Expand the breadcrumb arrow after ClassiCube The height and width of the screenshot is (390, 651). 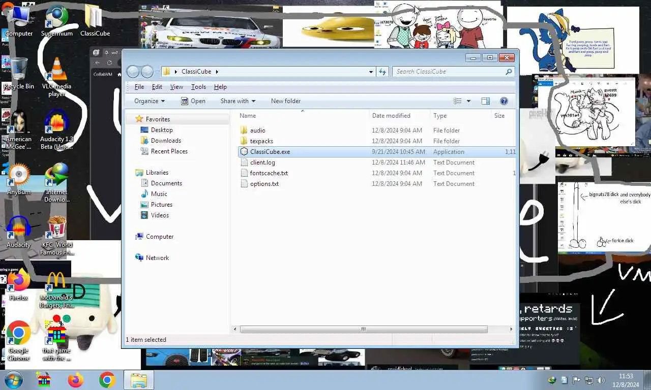pos(217,72)
